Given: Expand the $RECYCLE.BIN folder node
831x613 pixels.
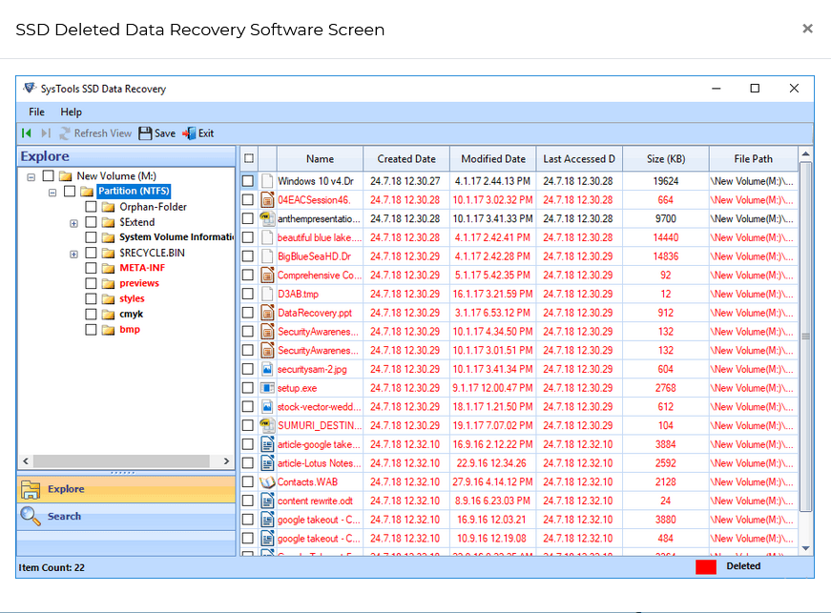Looking at the screenshot, I should tap(73, 255).
